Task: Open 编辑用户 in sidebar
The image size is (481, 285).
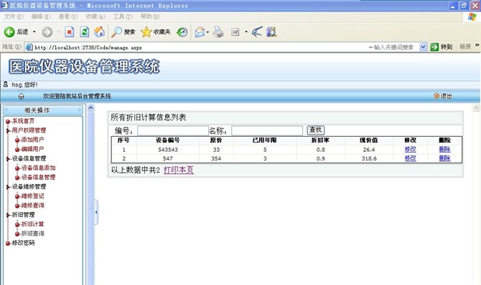Action: click(x=32, y=149)
